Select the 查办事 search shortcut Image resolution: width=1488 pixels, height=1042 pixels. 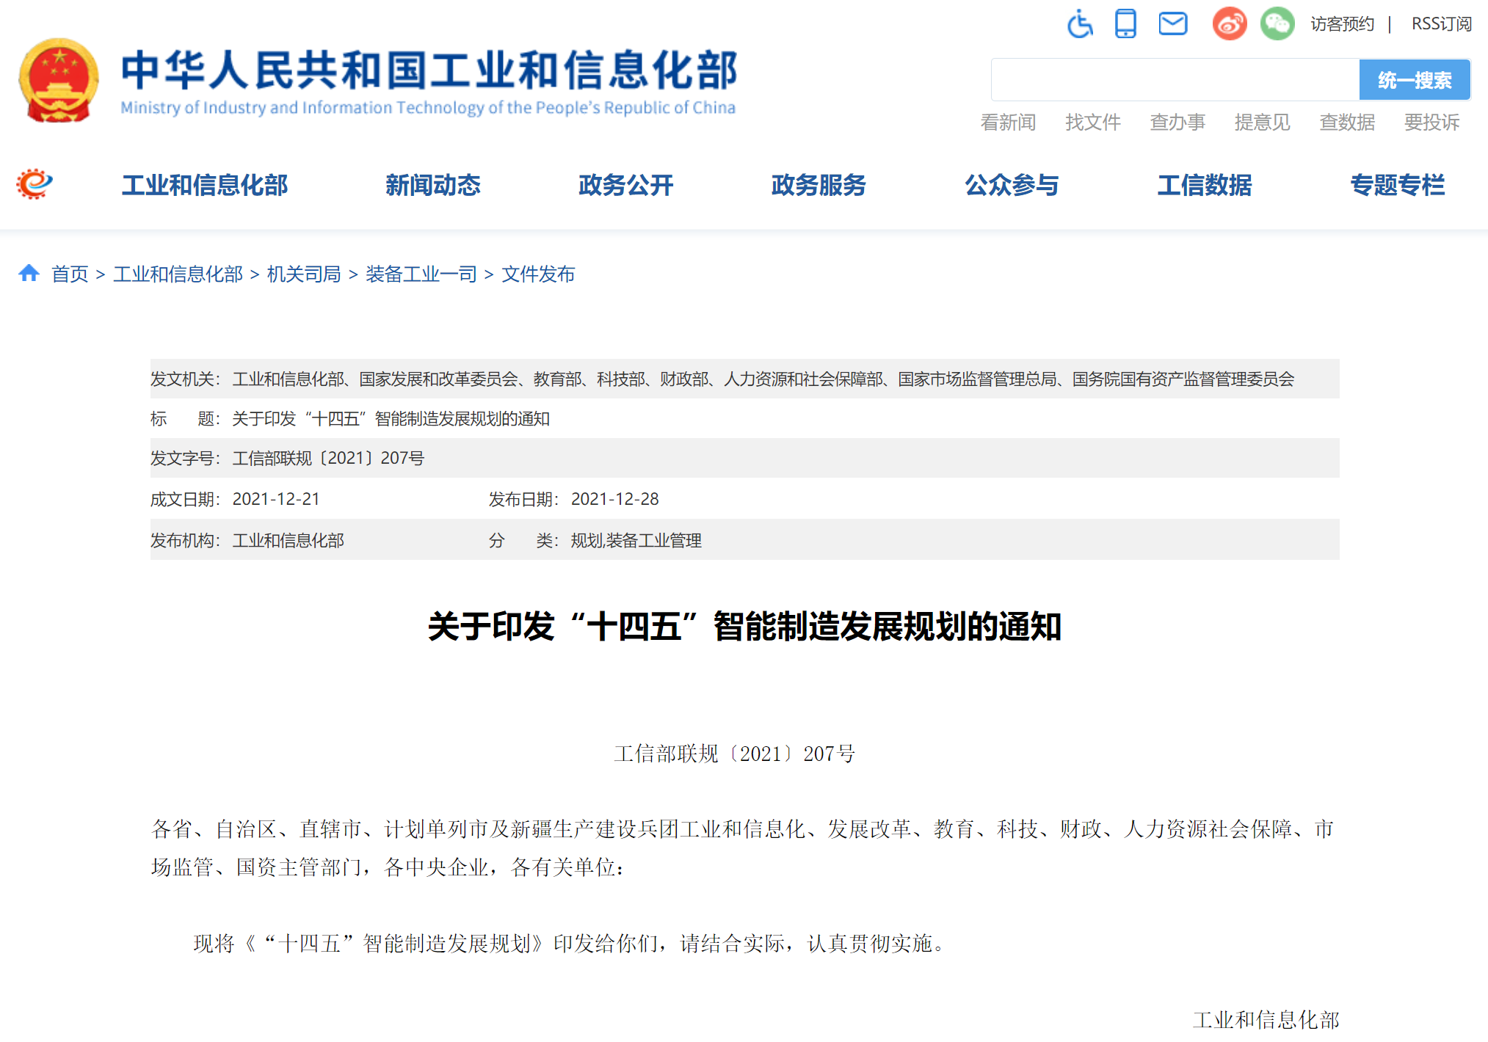(1177, 122)
